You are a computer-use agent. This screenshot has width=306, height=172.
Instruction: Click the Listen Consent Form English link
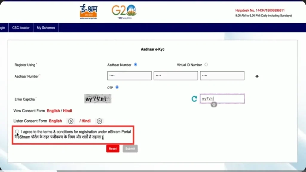point(55,121)
